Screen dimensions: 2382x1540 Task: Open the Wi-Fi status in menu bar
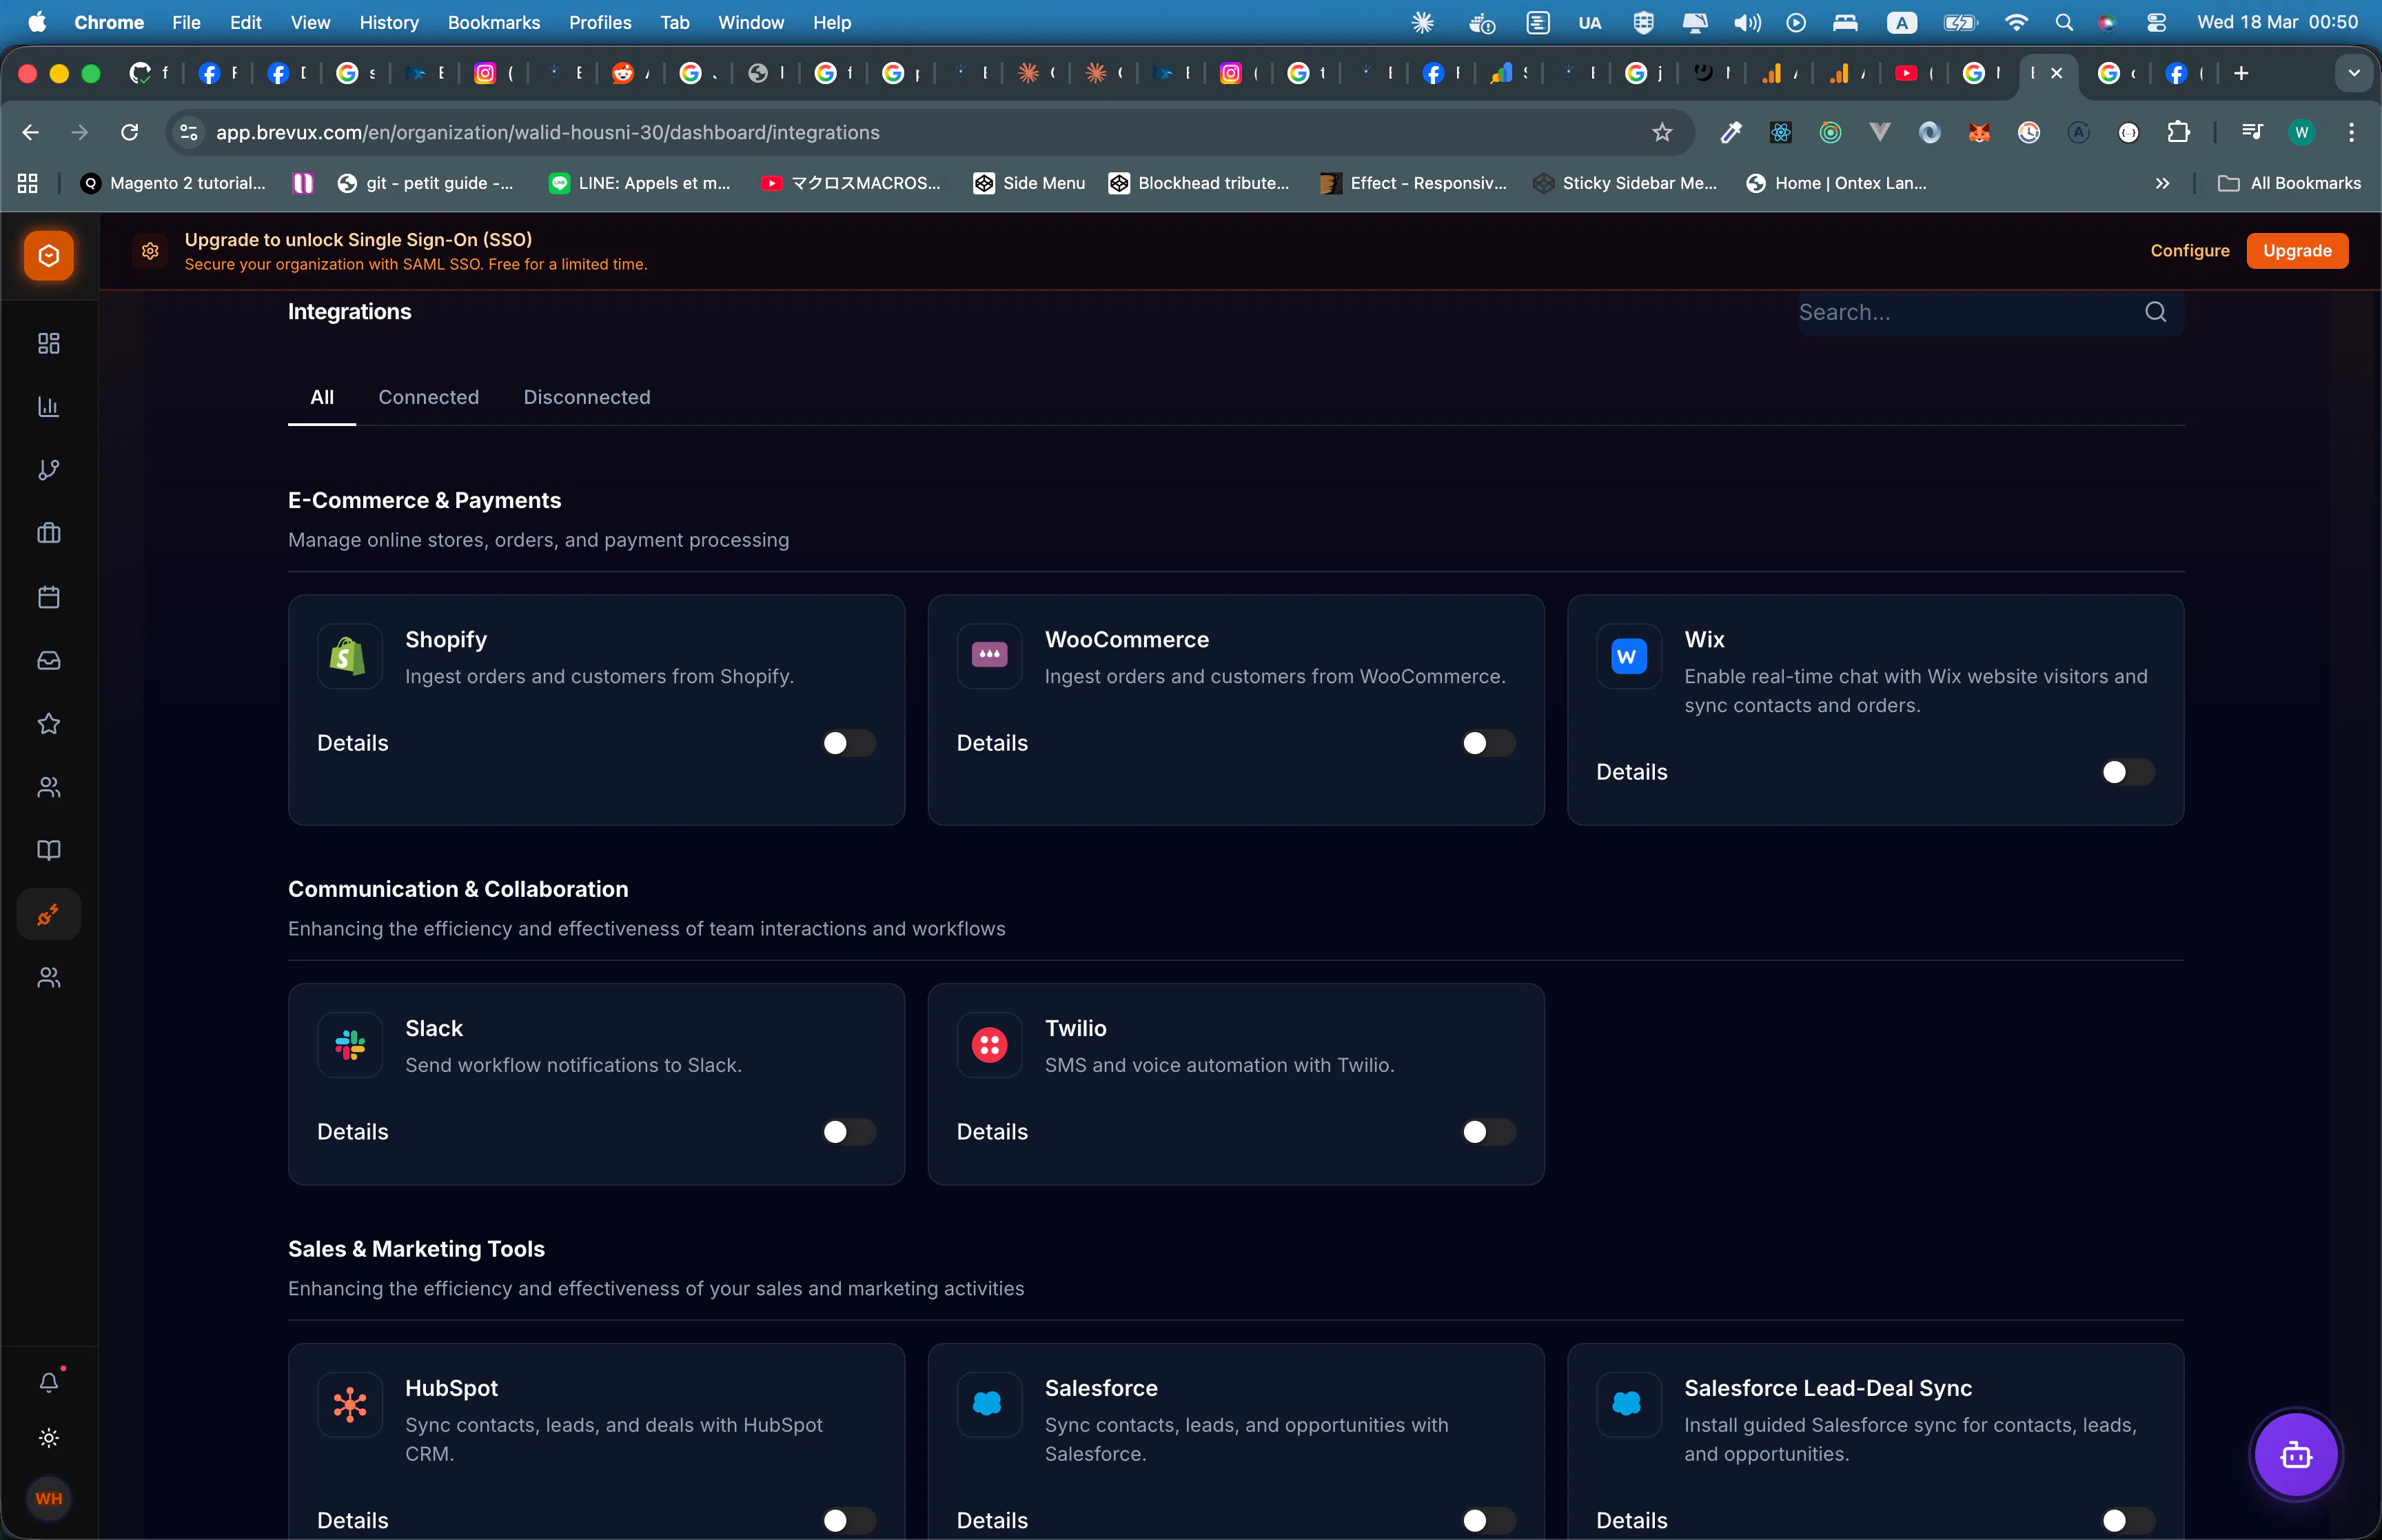tap(2016, 22)
